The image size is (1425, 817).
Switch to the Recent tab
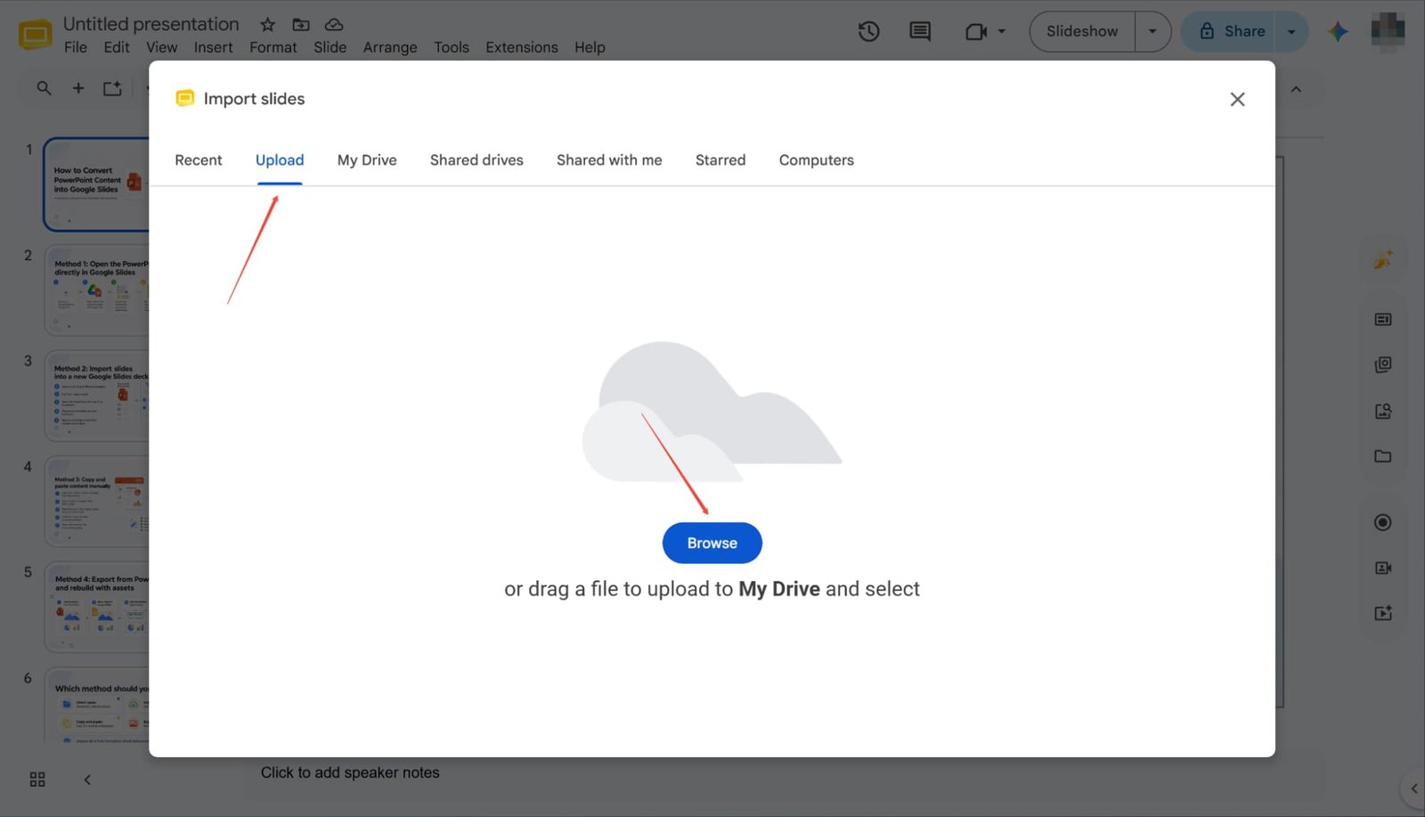tap(198, 160)
